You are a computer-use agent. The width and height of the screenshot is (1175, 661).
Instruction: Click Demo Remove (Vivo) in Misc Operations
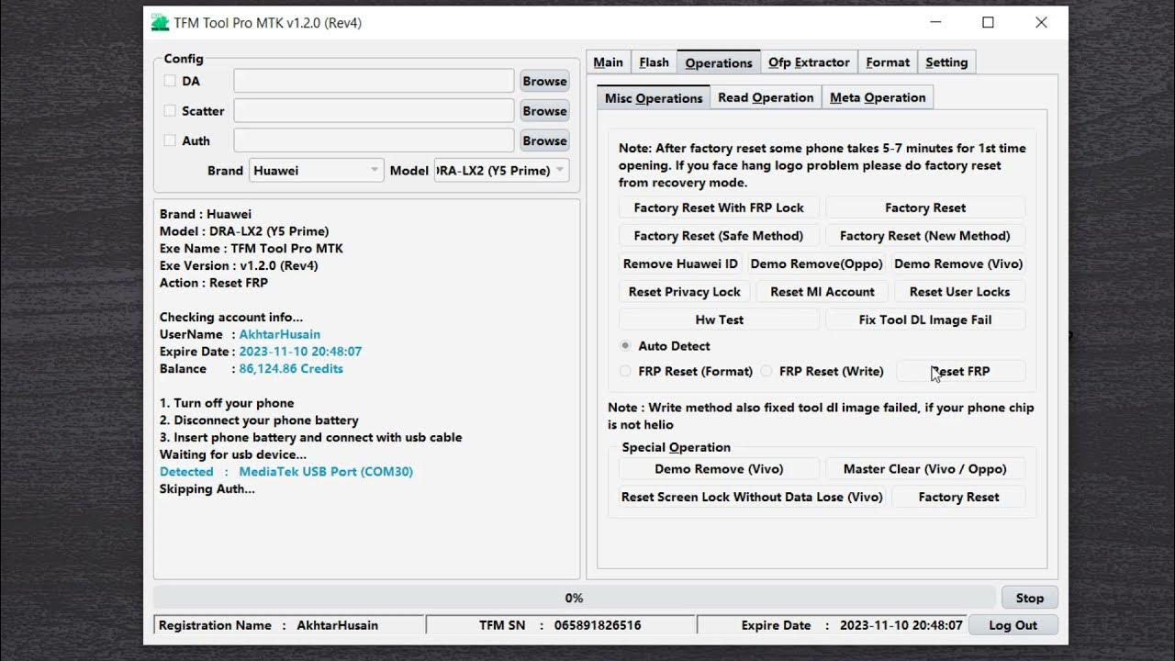(x=958, y=263)
